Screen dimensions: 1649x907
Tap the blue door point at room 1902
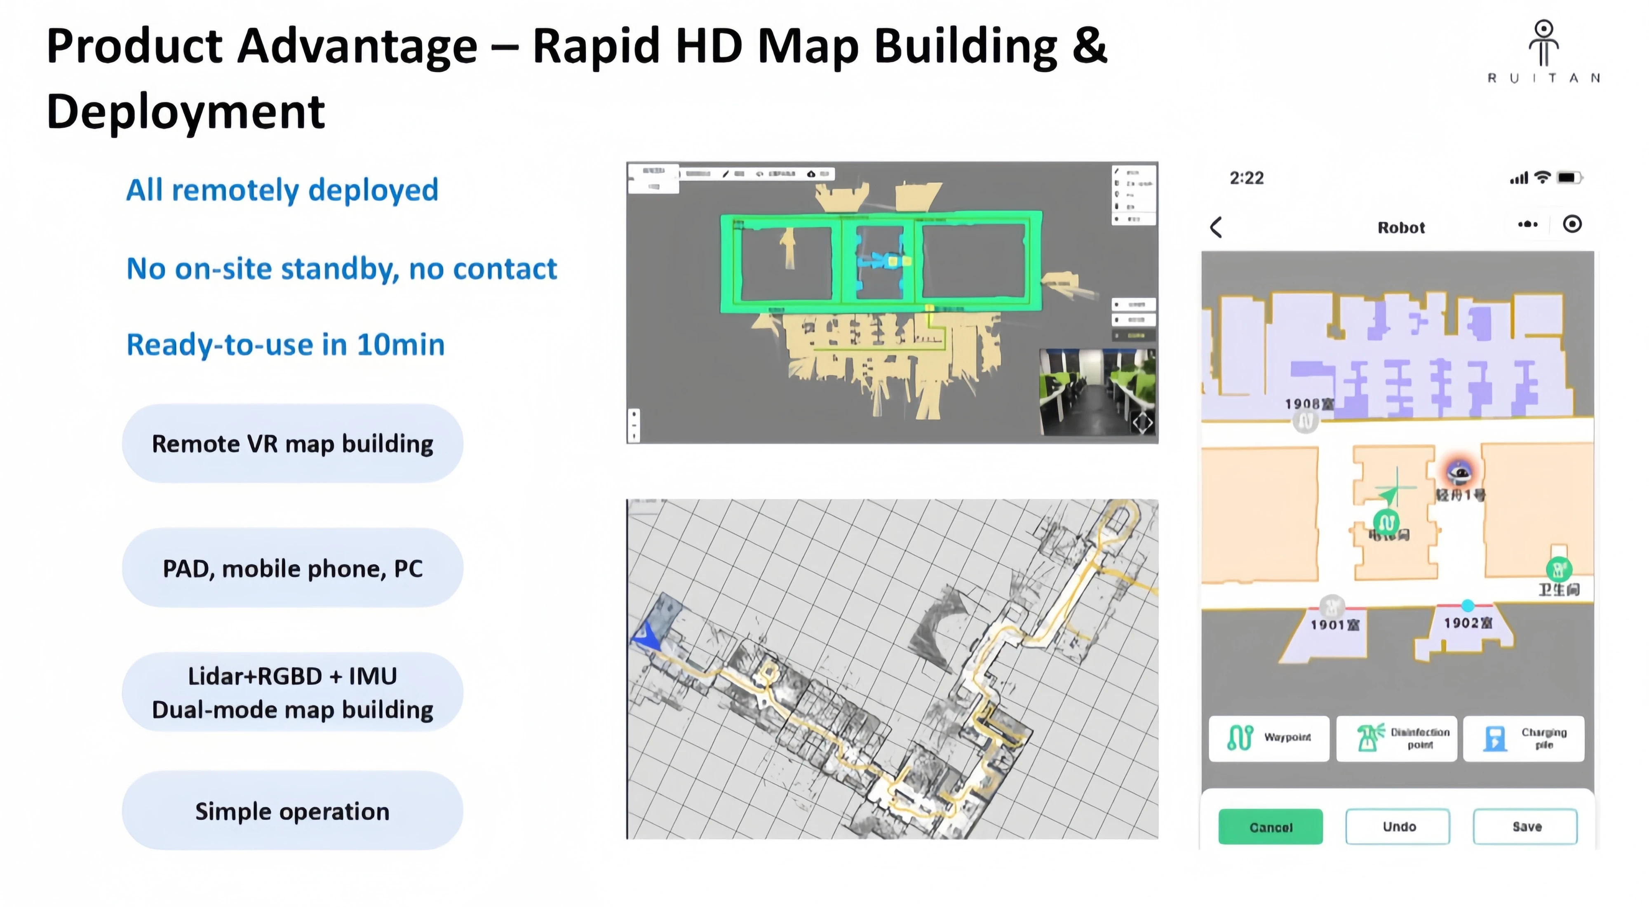coord(1468,606)
